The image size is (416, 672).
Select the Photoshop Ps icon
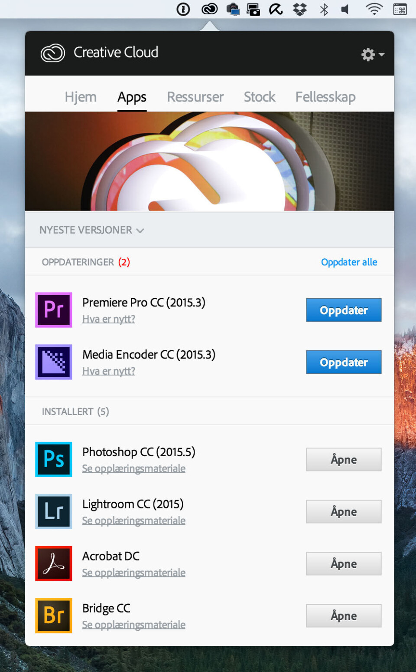point(54,459)
